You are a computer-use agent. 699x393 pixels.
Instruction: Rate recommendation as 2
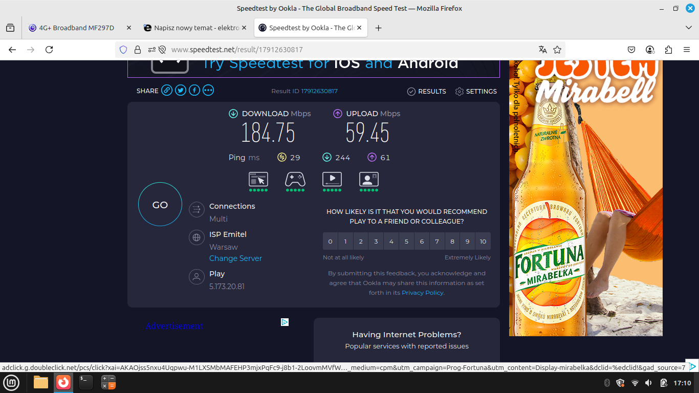tap(361, 241)
